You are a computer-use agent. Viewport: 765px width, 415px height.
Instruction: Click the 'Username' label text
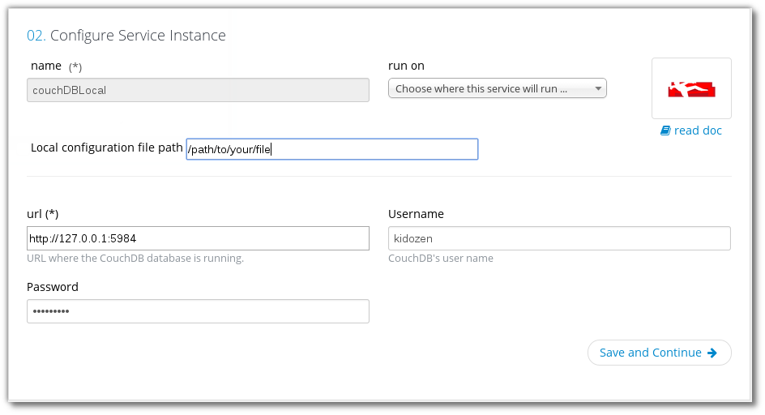(416, 214)
